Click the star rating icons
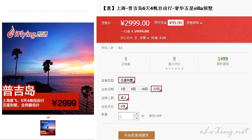The image size is (252, 140). 172,69
